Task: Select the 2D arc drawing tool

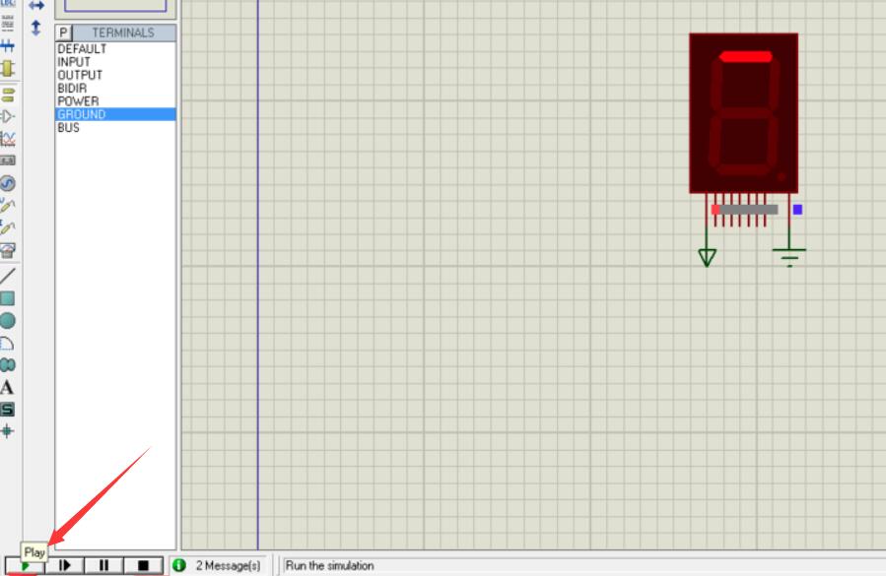Action: (x=8, y=343)
